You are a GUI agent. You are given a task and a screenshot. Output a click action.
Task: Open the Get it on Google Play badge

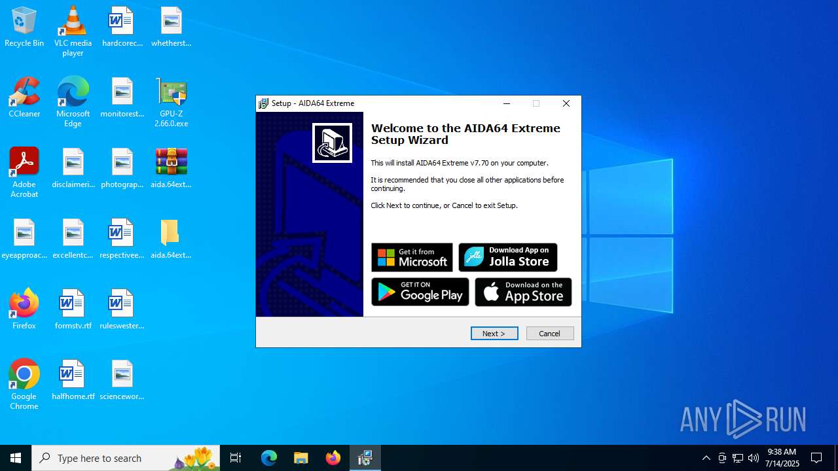point(420,292)
